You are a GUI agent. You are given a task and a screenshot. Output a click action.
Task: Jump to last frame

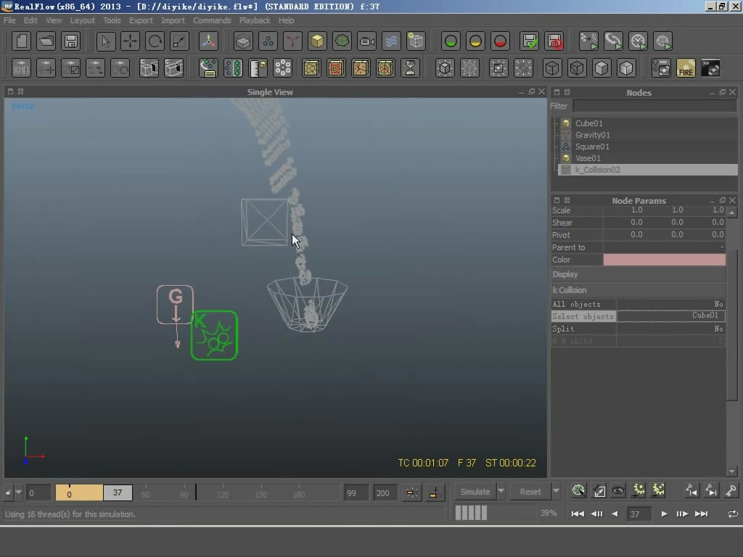coord(702,514)
